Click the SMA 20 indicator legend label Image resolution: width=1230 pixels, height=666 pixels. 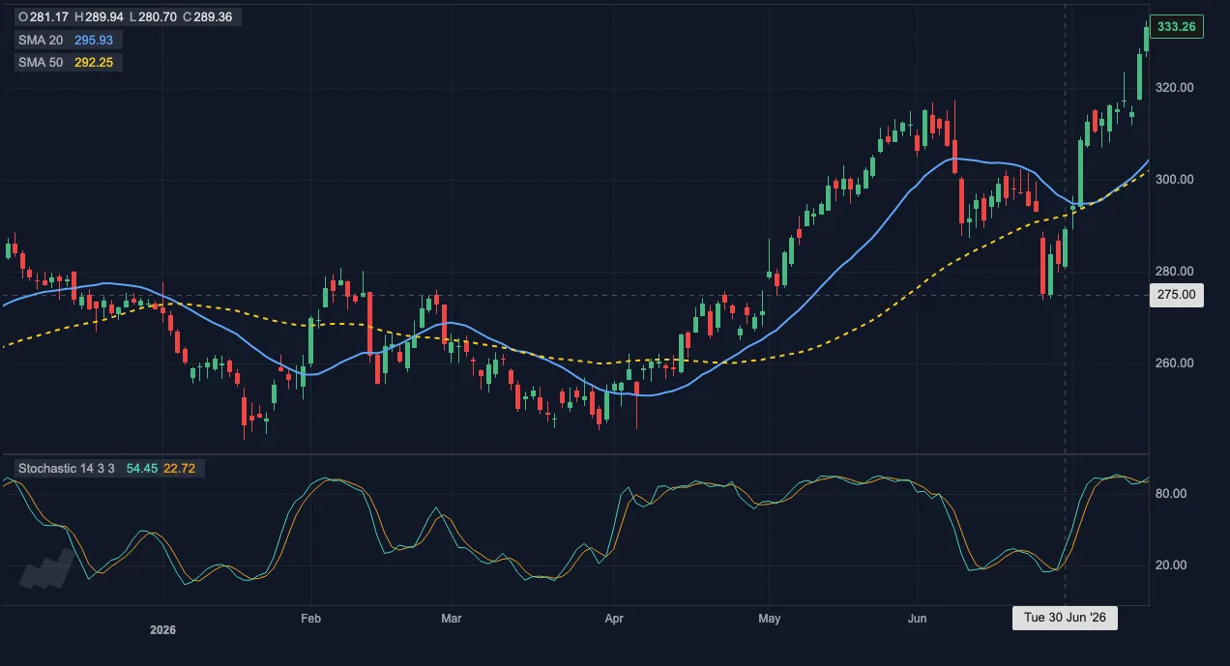tap(40, 40)
